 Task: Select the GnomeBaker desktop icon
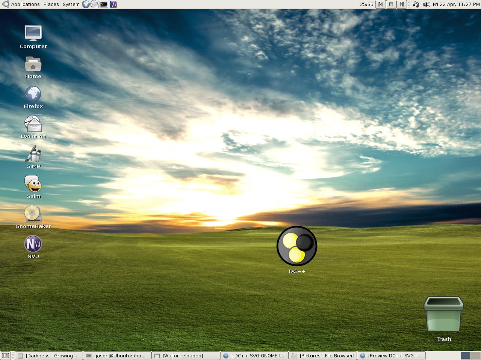point(33,217)
